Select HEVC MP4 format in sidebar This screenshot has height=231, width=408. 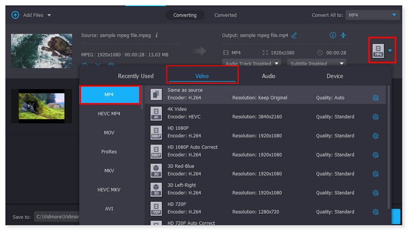click(109, 113)
